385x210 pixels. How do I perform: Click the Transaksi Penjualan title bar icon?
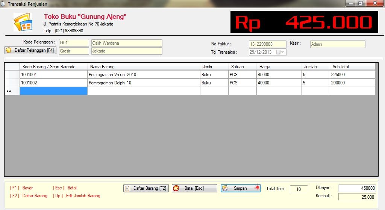pos(3,3)
